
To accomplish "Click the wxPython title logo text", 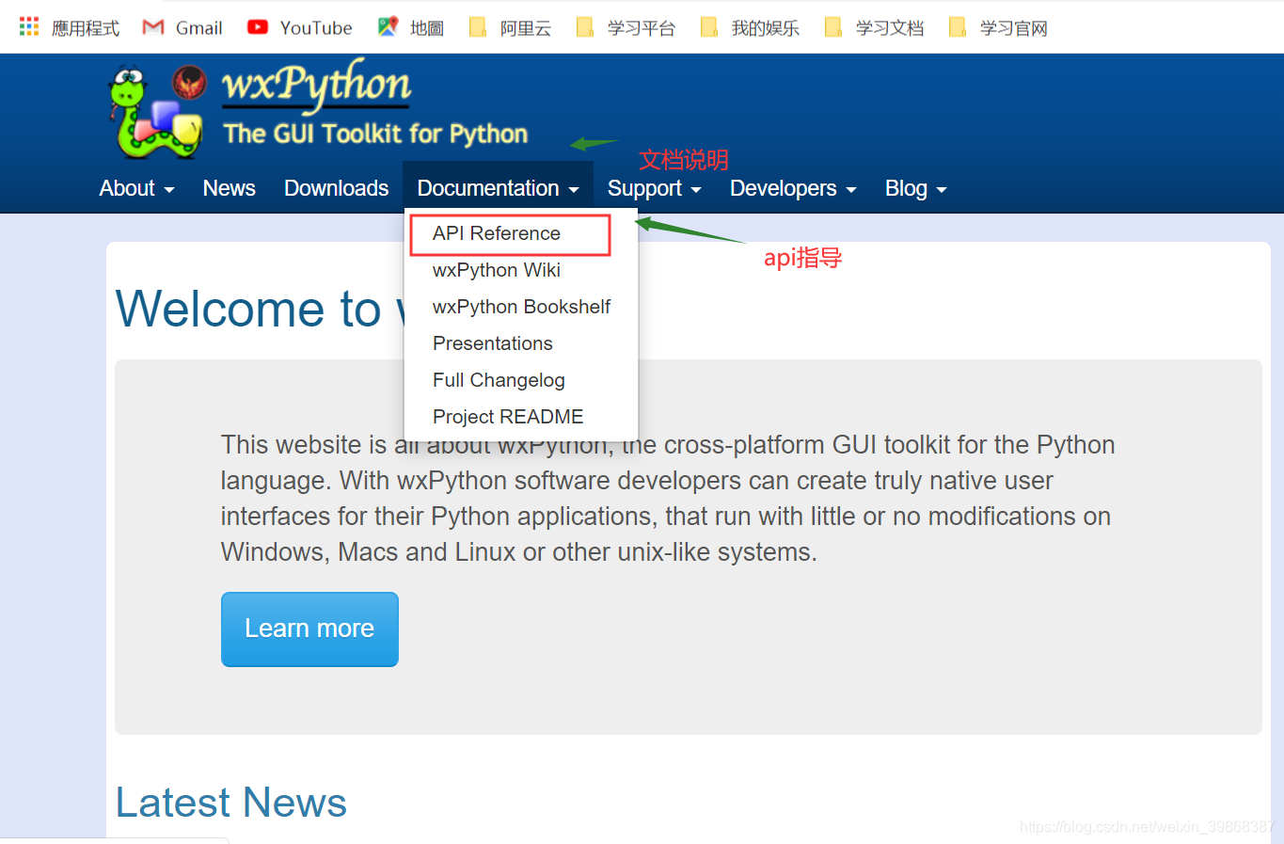I will [x=316, y=84].
